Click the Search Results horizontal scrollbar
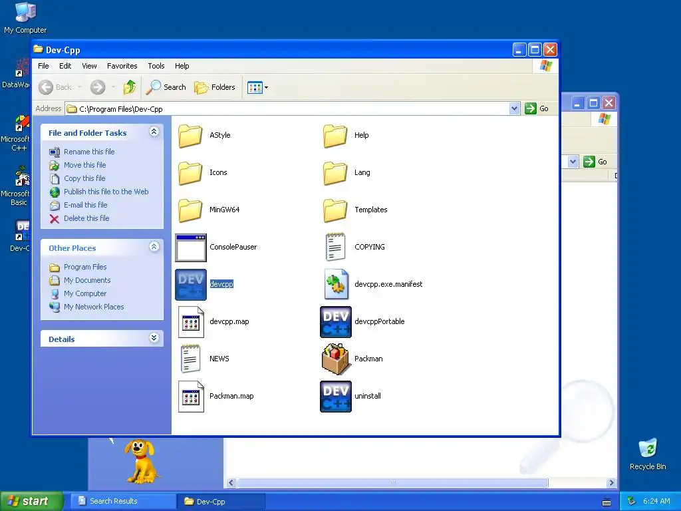The image size is (681, 511). 392,483
